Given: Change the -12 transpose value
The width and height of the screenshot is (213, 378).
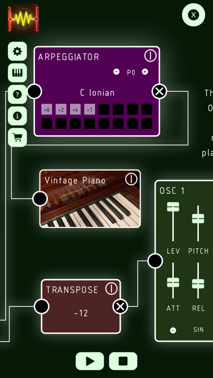Looking at the screenshot, I should (x=81, y=313).
